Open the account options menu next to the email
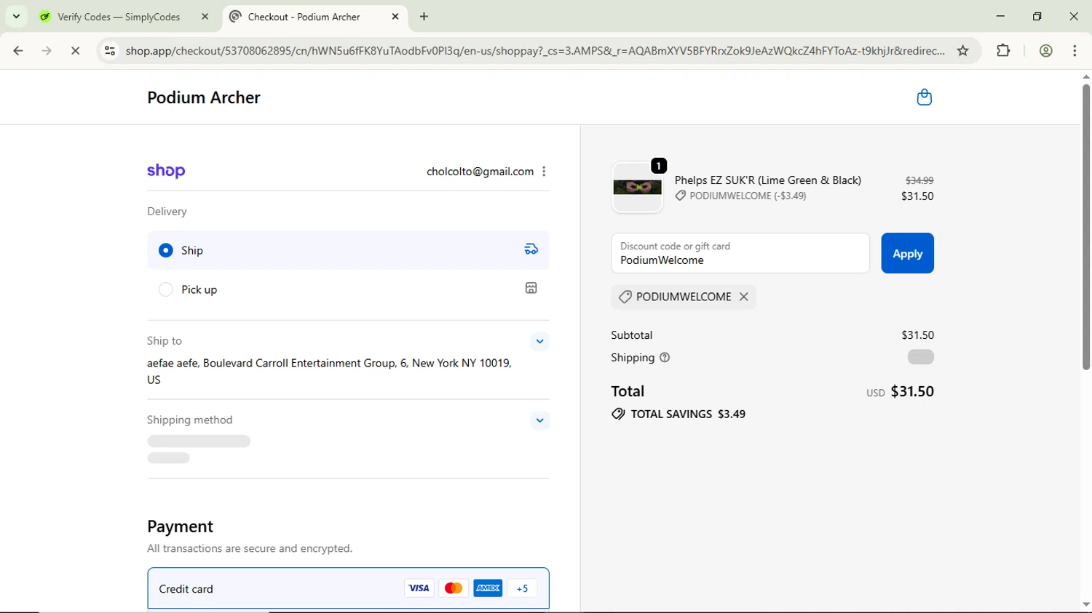The height and width of the screenshot is (613, 1092). point(544,172)
